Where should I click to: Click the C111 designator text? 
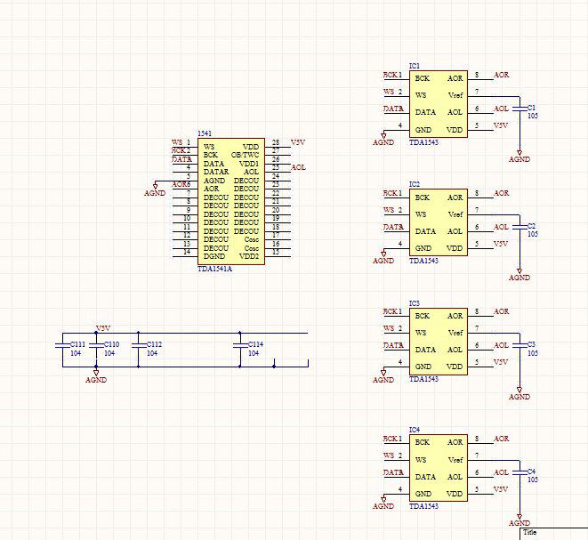(78, 344)
